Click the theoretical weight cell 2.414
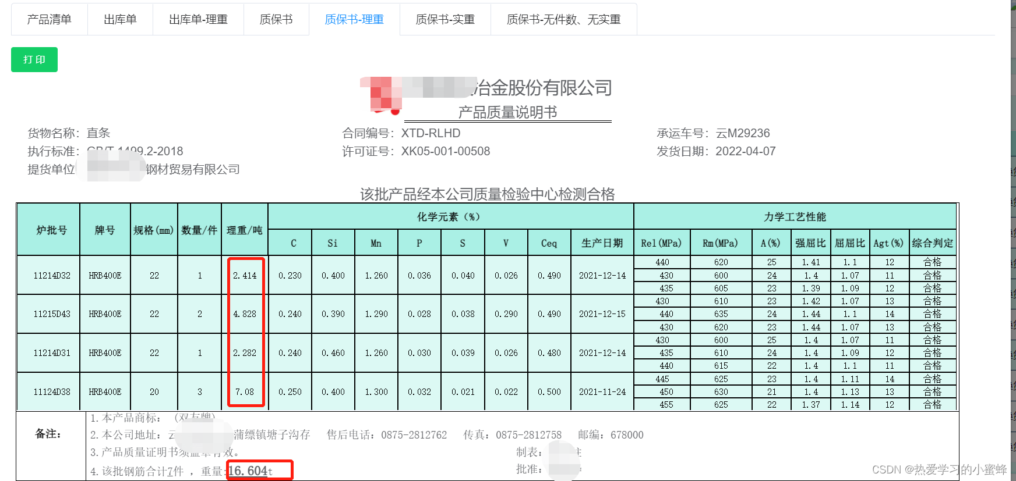This screenshot has height=481, width=1016. (245, 275)
